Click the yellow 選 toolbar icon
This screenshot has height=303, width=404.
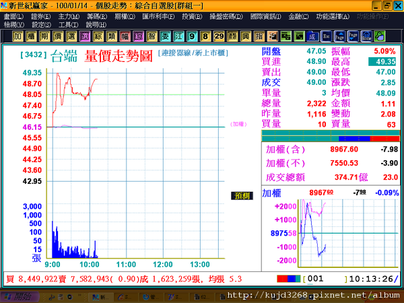pyautogui.click(x=71, y=36)
